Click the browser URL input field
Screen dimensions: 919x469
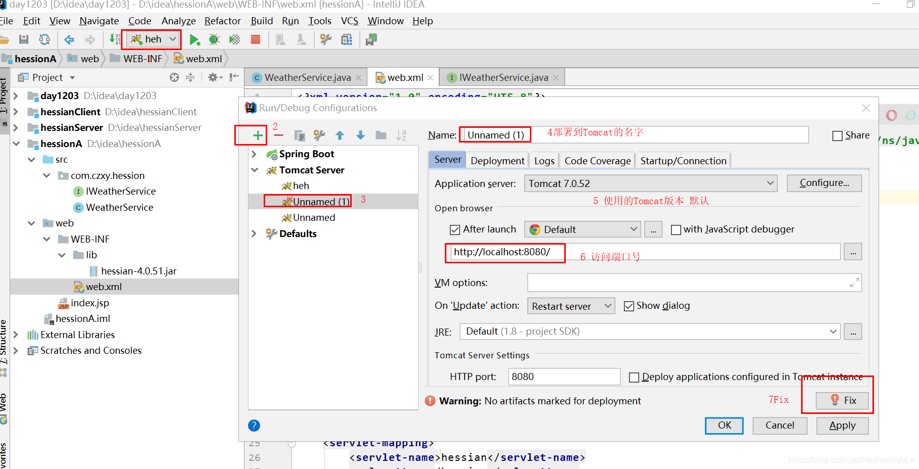pos(645,252)
